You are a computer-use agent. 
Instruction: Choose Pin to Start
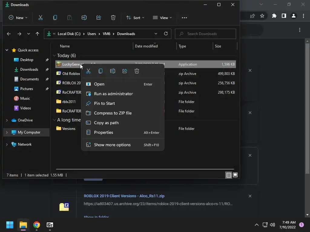point(123,103)
